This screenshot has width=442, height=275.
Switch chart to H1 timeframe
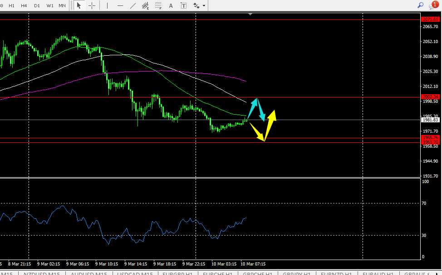tap(12, 5)
